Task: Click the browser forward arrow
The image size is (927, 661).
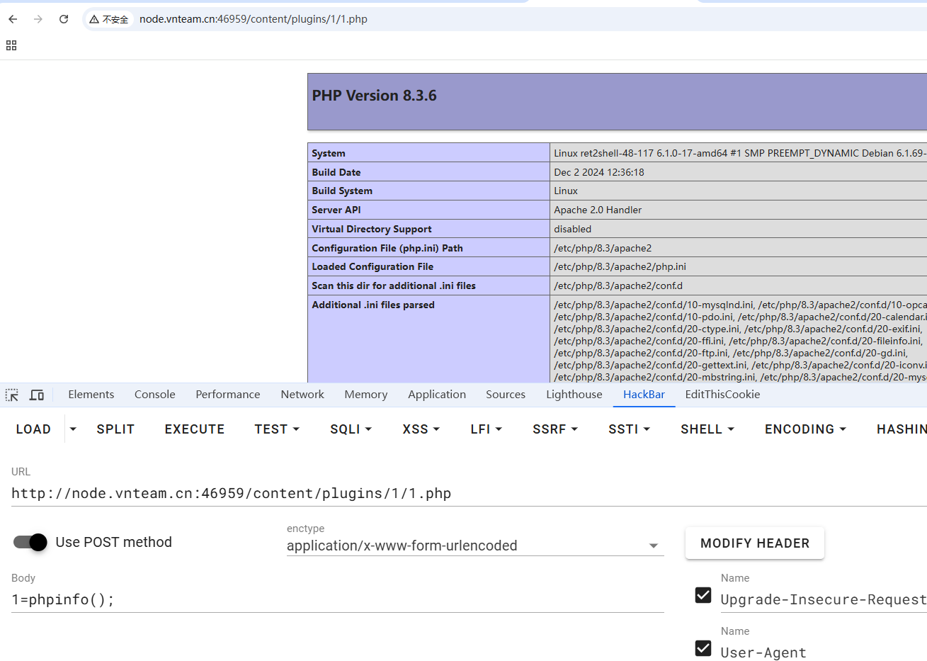Action: [38, 19]
